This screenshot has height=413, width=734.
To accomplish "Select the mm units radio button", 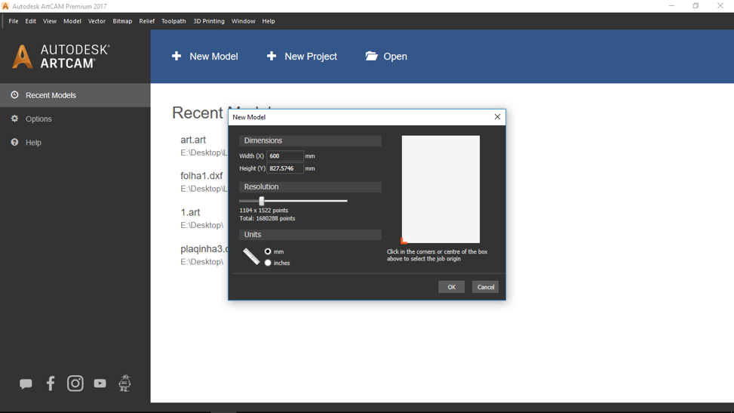I will 268,251.
